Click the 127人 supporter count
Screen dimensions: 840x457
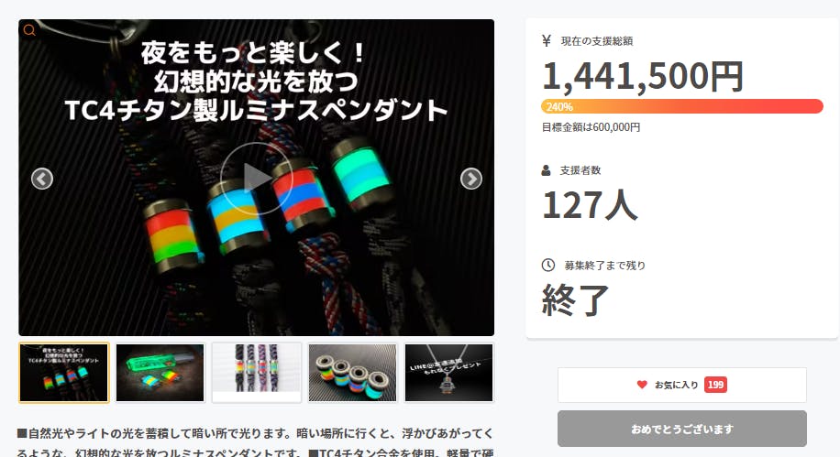coord(590,204)
